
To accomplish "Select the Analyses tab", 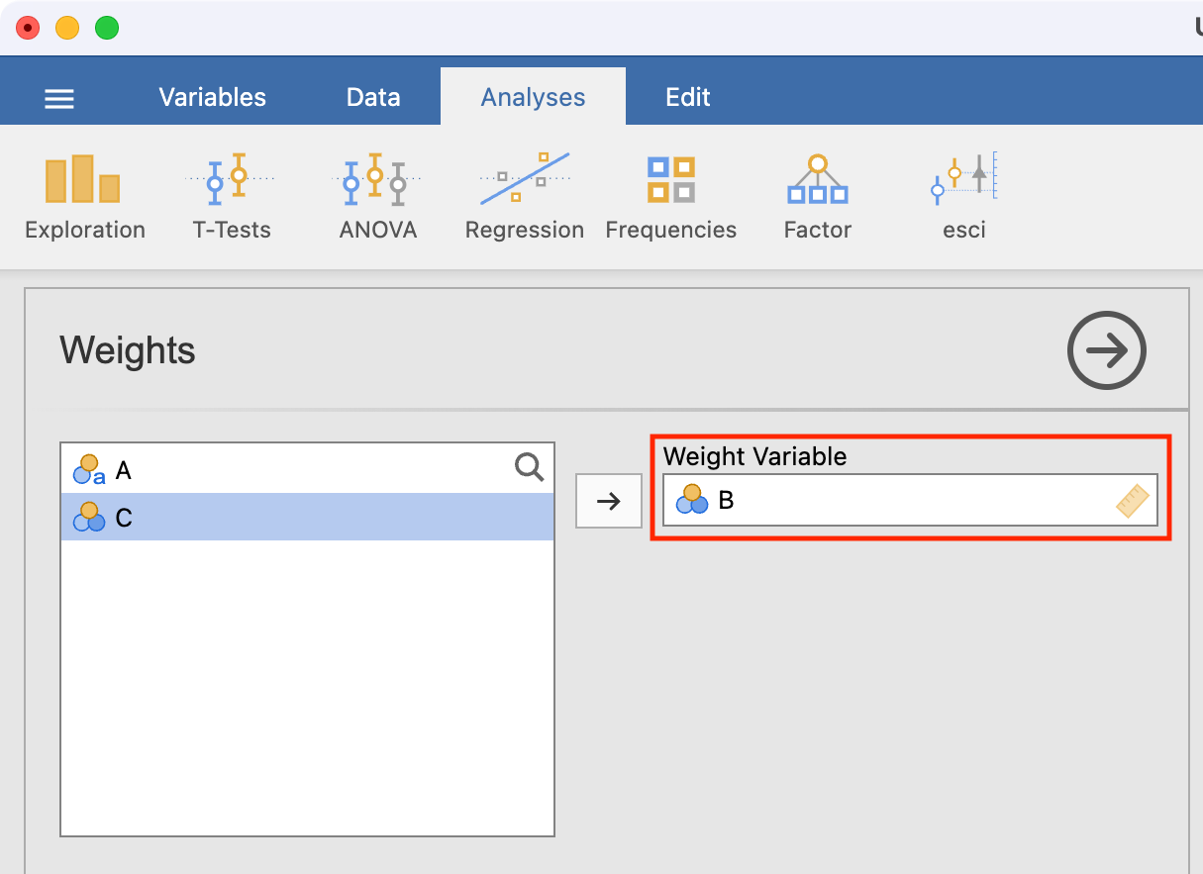I will click(533, 98).
